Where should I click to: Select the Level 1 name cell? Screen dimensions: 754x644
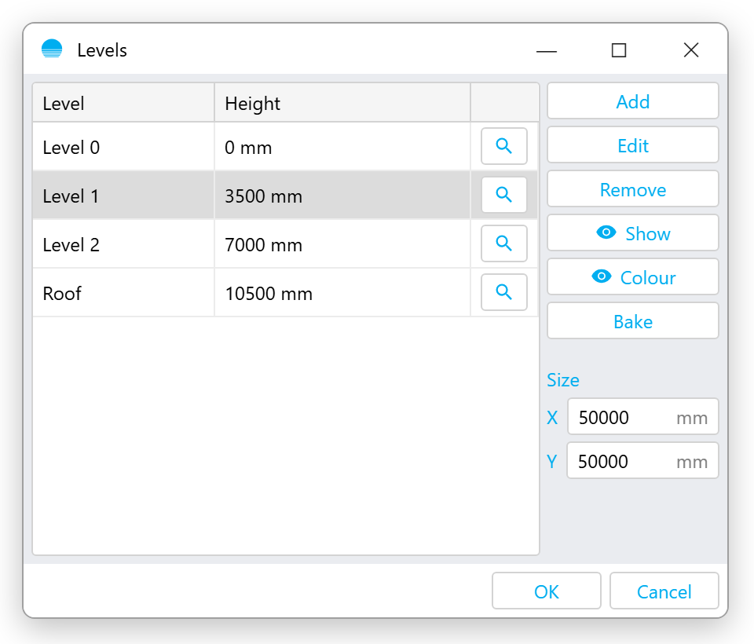pyautogui.click(x=123, y=196)
